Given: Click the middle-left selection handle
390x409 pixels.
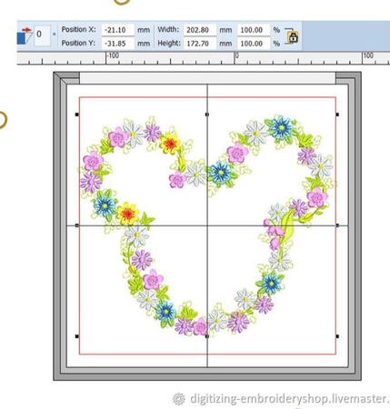Looking at the screenshot, I should pos(76,225).
